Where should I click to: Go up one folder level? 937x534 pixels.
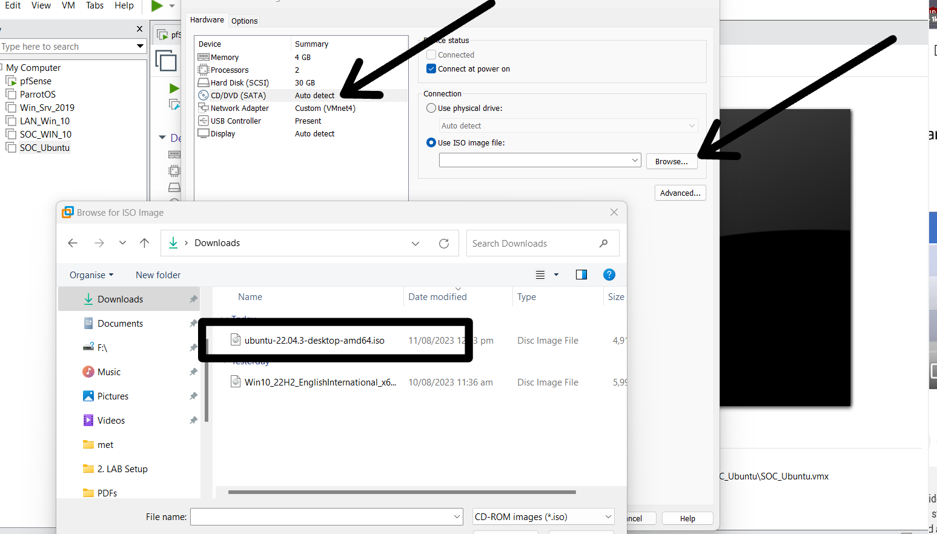(x=144, y=243)
